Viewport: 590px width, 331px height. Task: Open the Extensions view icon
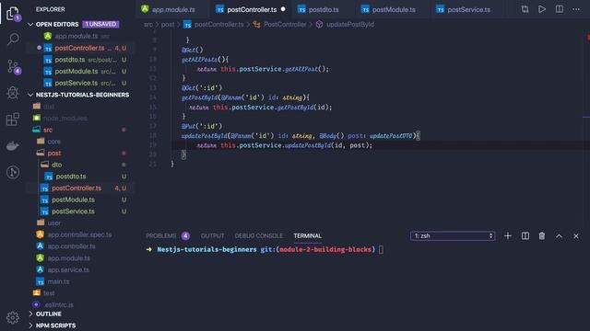click(x=13, y=120)
